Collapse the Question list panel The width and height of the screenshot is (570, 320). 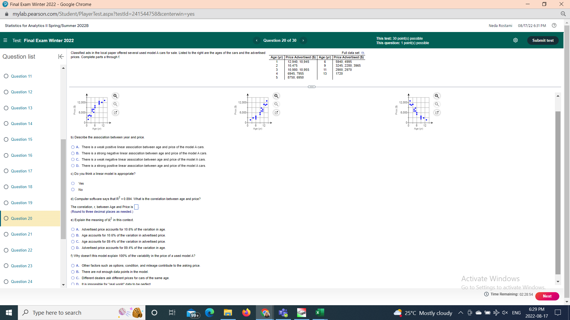[61, 56]
